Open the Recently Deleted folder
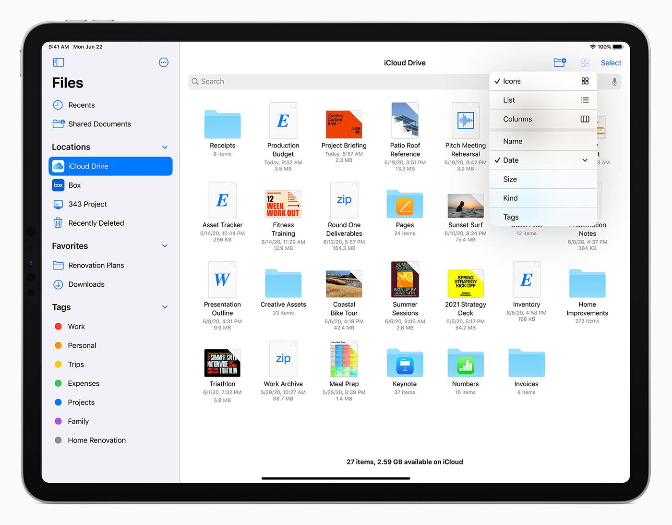 (95, 223)
